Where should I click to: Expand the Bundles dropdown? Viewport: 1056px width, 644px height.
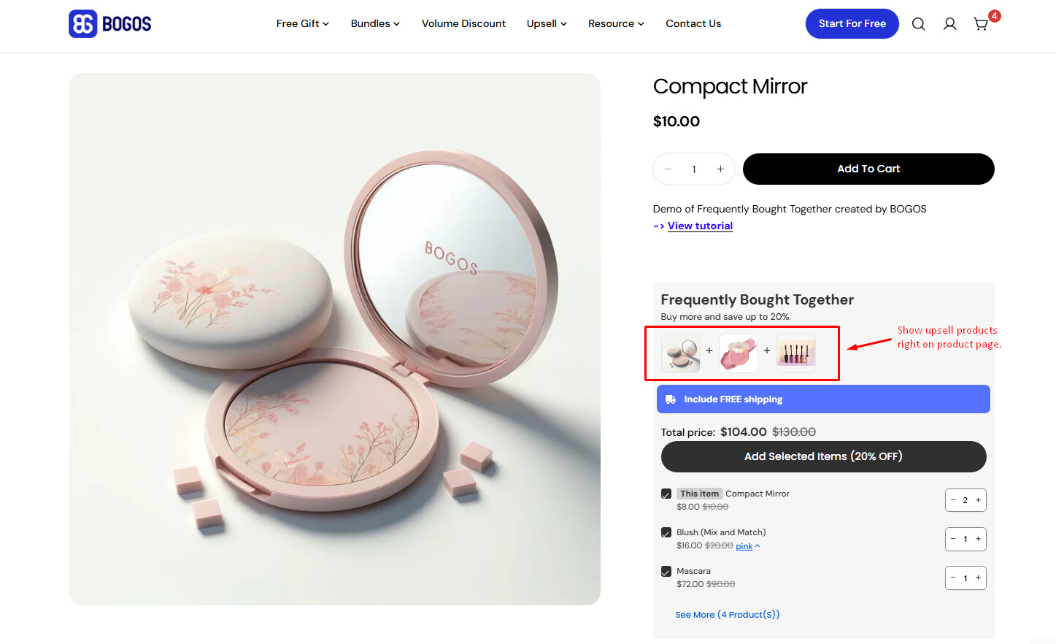375,23
